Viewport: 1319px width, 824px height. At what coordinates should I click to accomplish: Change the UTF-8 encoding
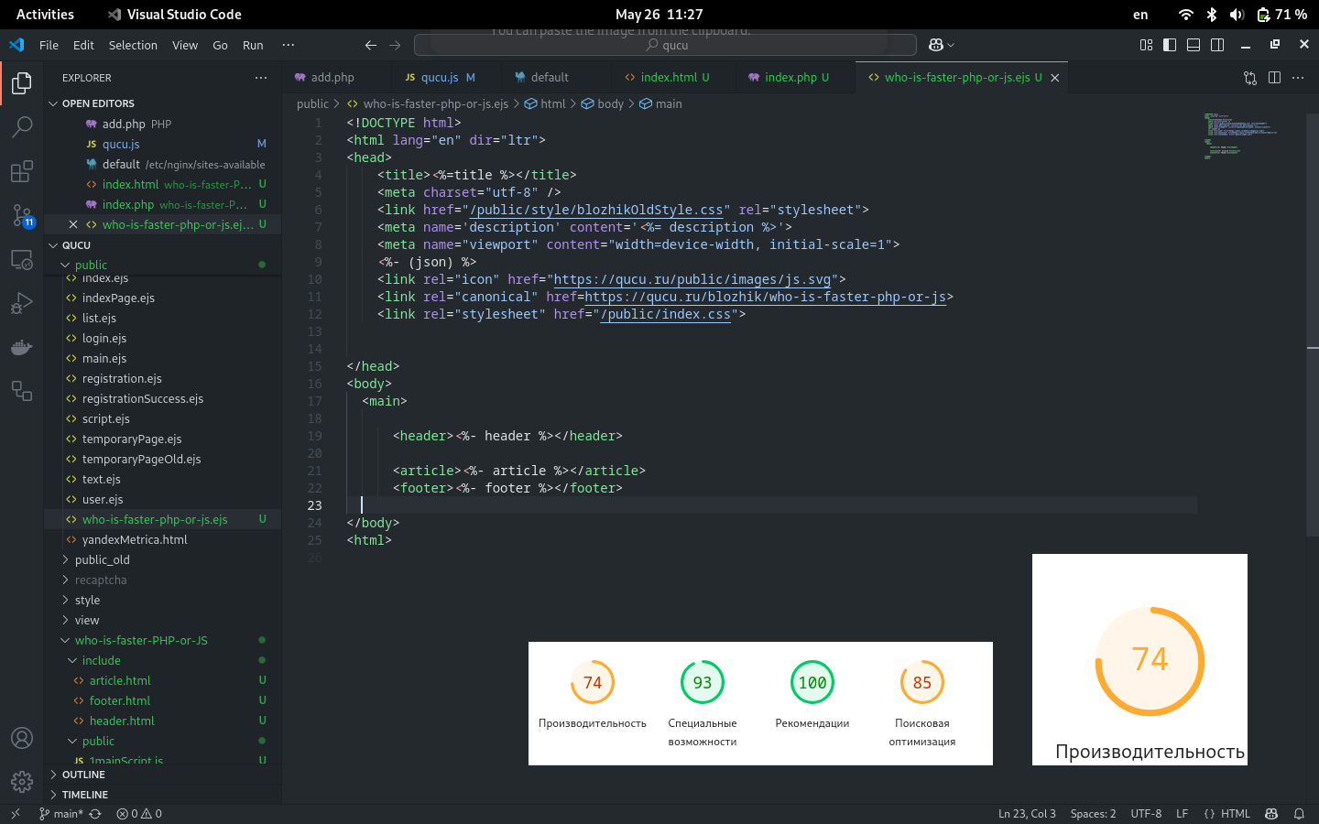(1146, 814)
